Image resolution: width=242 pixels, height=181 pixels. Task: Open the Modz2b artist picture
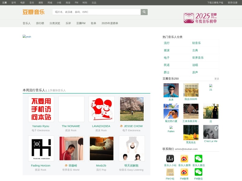tap(102, 148)
